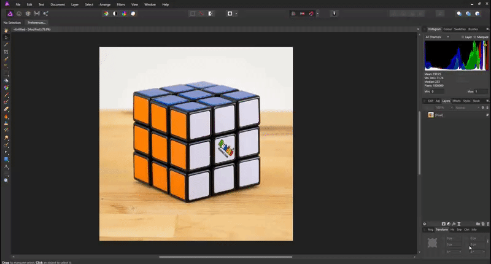Viewport: 491px width, 264px height.
Task: Apply Auto Contrast half-circle icon
Action: (115, 14)
